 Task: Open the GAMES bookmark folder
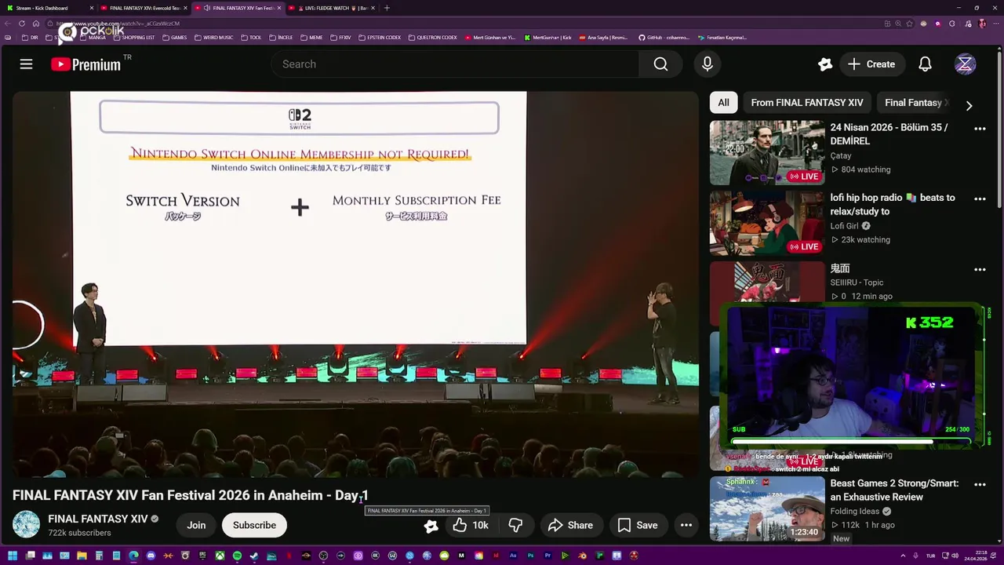175,38
